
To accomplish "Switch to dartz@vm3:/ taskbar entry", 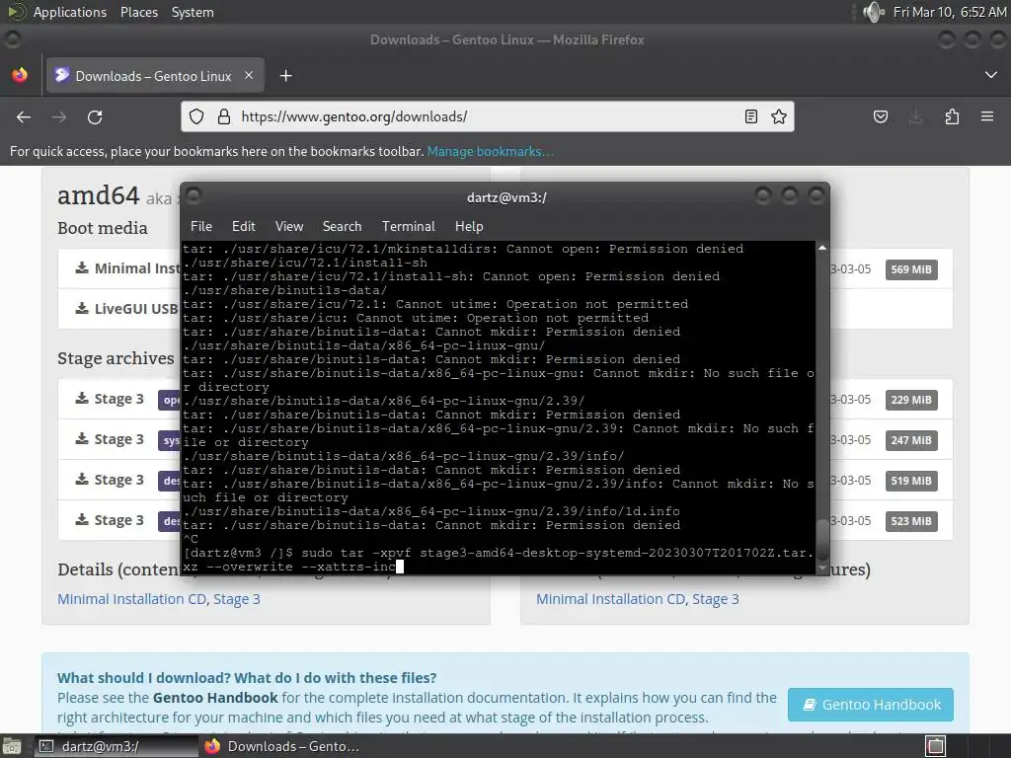I will (115, 746).
